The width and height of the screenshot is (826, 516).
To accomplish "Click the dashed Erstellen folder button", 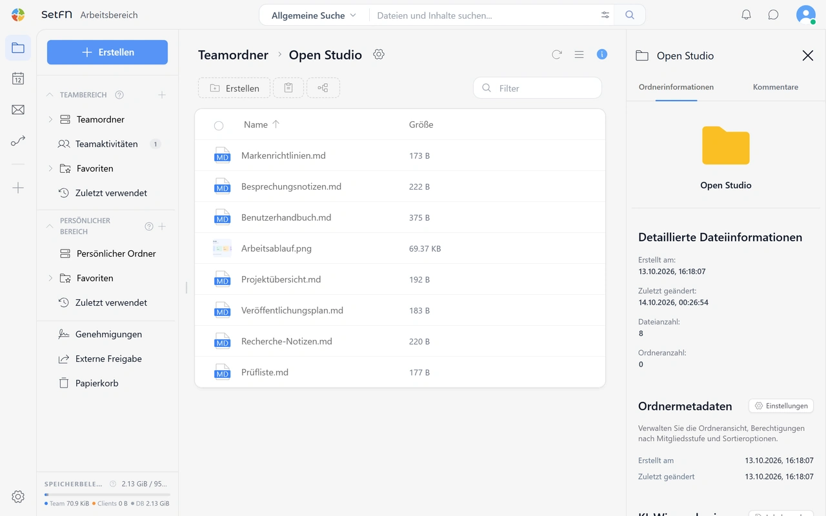I will click(234, 88).
